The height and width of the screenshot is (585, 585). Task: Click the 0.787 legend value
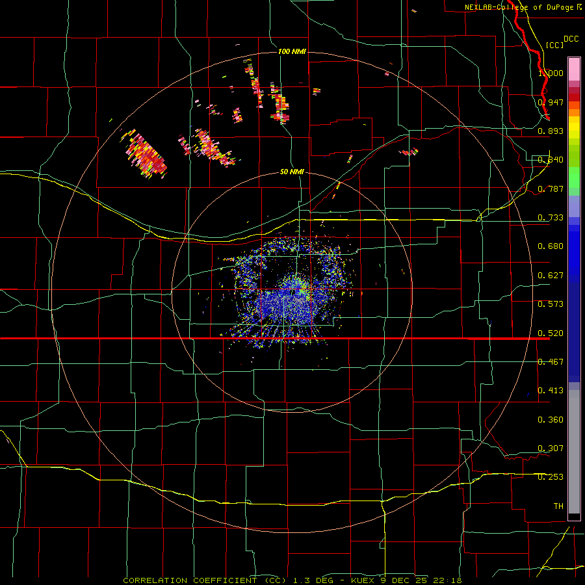(551, 188)
